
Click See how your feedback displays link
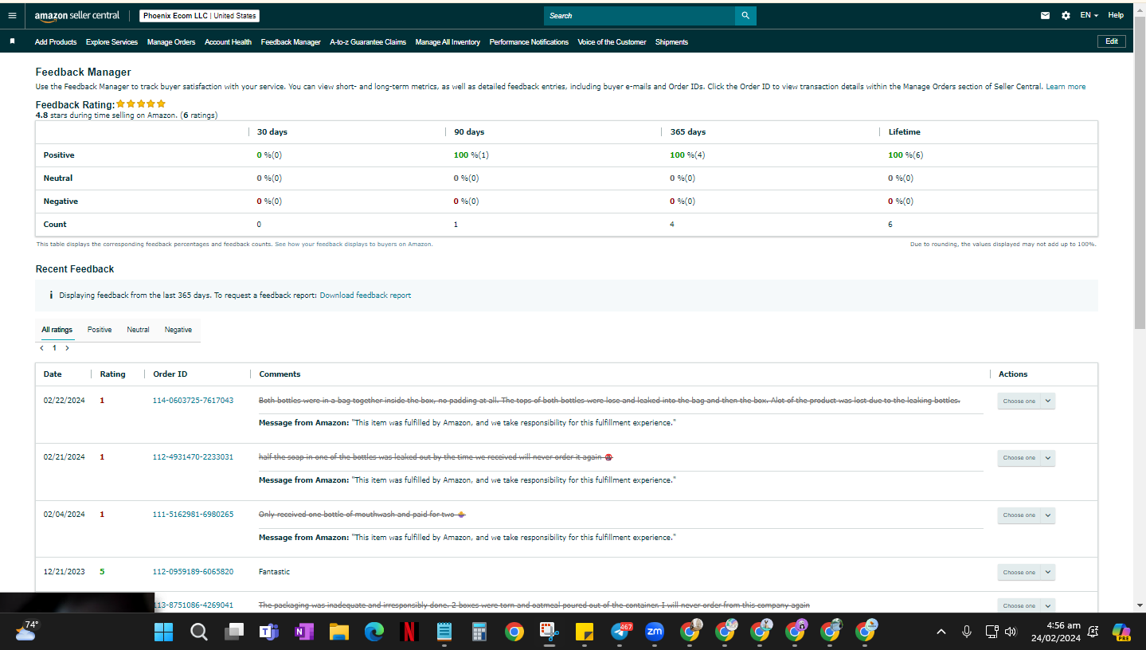click(354, 245)
